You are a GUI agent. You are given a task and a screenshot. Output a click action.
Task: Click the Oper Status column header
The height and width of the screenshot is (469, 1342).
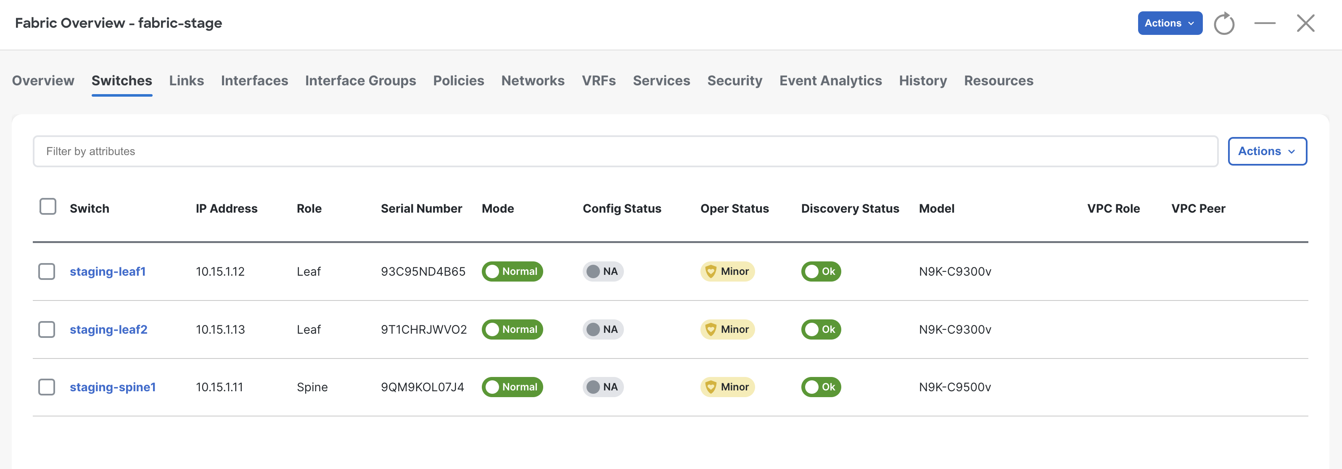pyautogui.click(x=734, y=209)
